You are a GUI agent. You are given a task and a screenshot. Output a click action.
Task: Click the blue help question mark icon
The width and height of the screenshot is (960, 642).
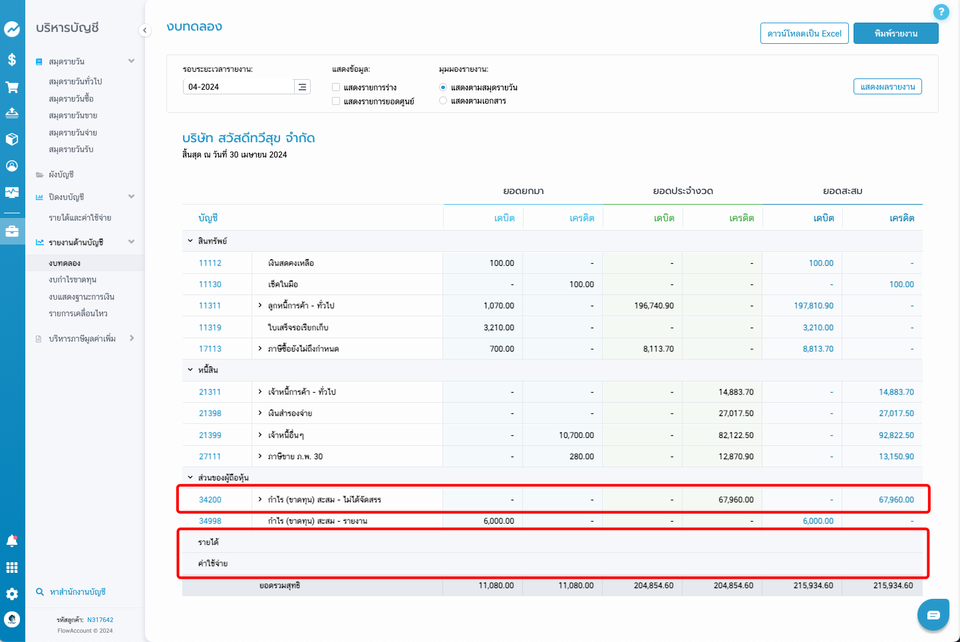click(x=941, y=12)
